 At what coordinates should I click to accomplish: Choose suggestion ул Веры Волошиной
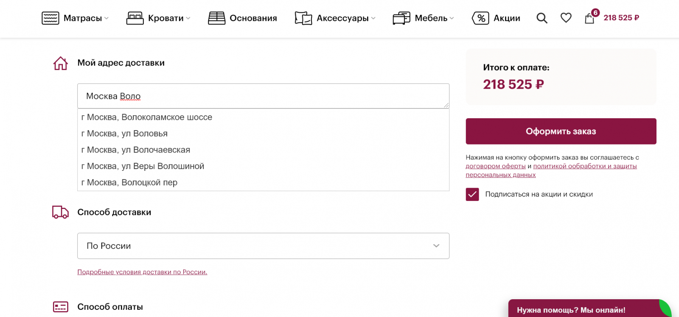point(143,166)
